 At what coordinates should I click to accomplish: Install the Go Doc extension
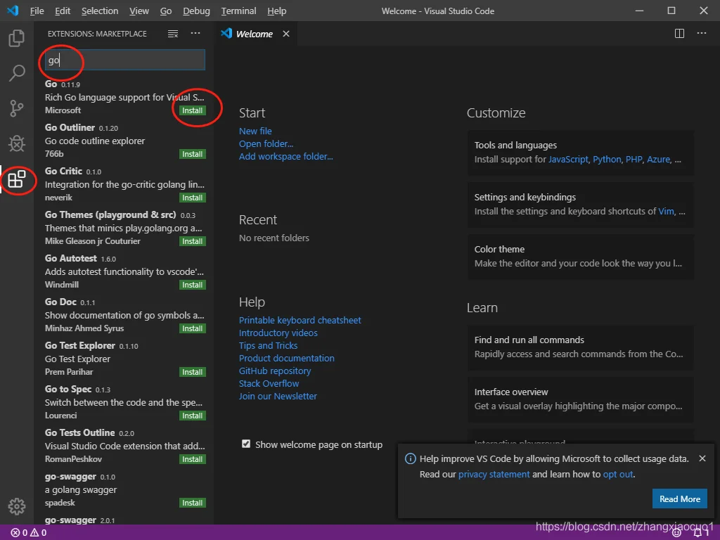click(193, 329)
